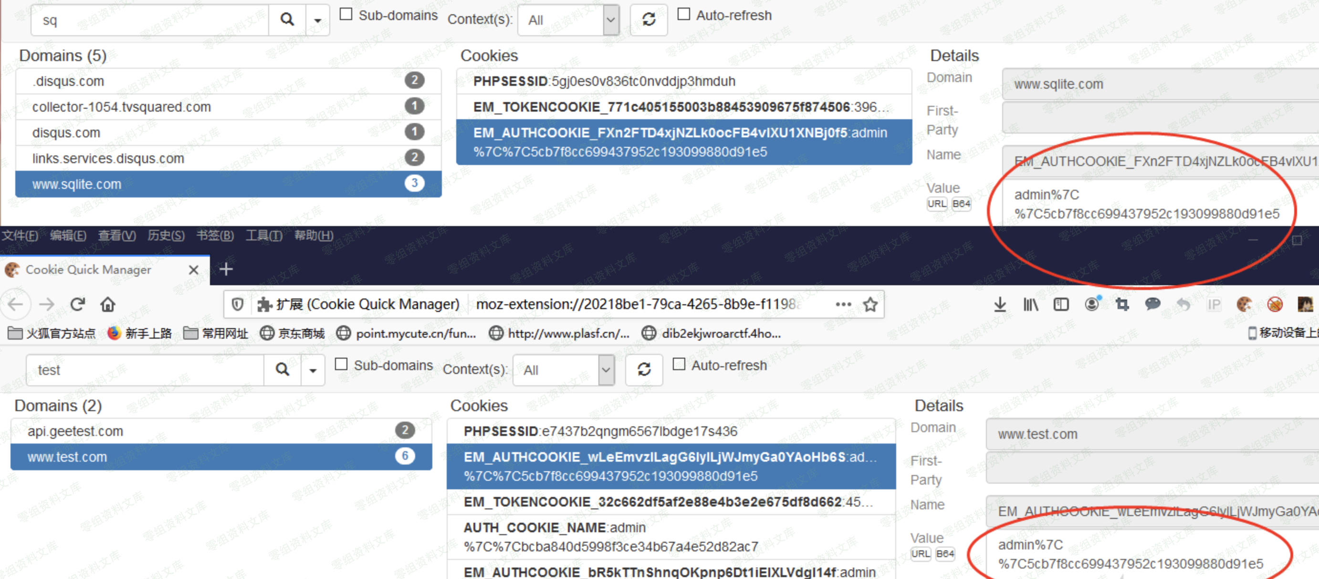The height and width of the screenshot is (579, 1319).
Task: Open search options arrow beside test field
Action: pyautogui.click(x=313, y=370)
